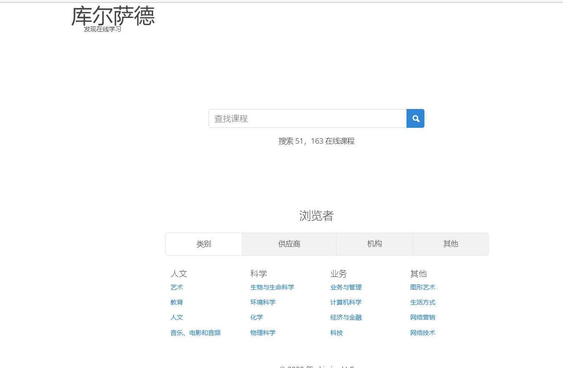This screenshot has height=368, width=563.
Task: Open the 计算机科学 link
Action: tap(346, 302)
